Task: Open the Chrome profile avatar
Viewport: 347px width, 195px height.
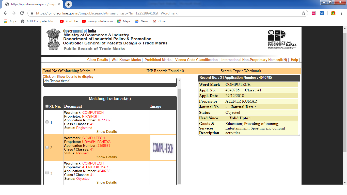Action: pos(333,13)
